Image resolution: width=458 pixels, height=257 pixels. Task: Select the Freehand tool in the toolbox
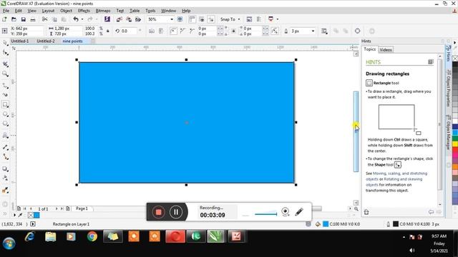5,86
